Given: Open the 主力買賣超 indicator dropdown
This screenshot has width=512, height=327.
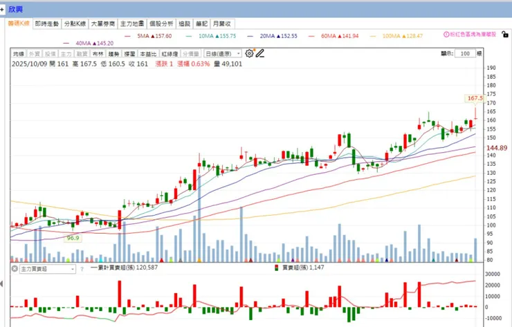Looking at the screenshot, I should tap(48, 269).
